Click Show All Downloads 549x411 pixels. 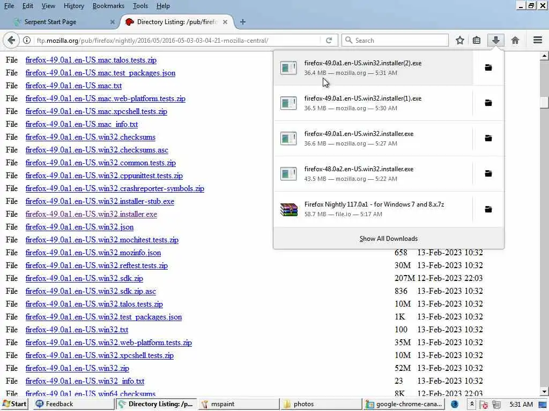coord(388,239)
